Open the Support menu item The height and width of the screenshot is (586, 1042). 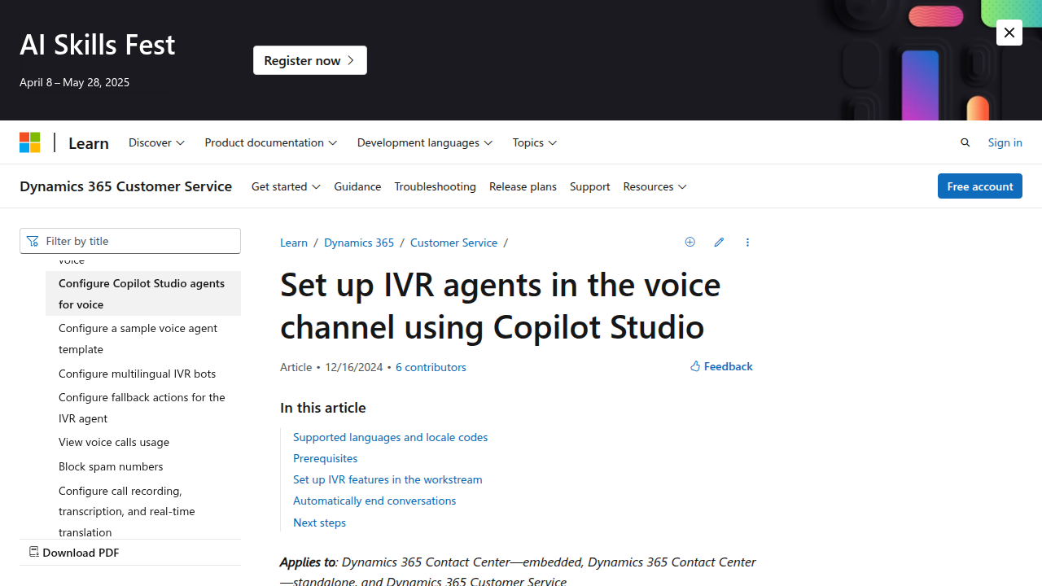[x=589, y=186]
